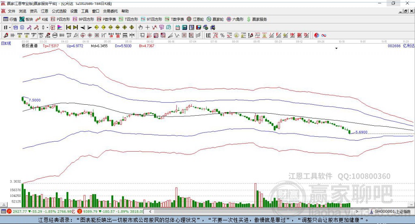
Task: Select the hand pan tool
Action: tap(140, 27)
